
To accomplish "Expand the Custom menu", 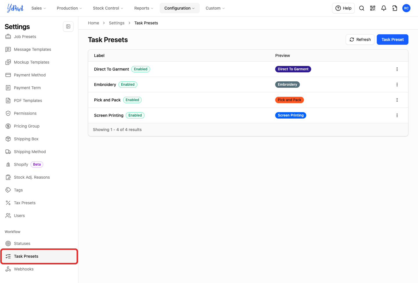I will point(215,8).
